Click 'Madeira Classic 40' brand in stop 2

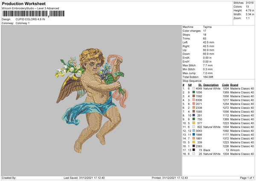point(242,92)
